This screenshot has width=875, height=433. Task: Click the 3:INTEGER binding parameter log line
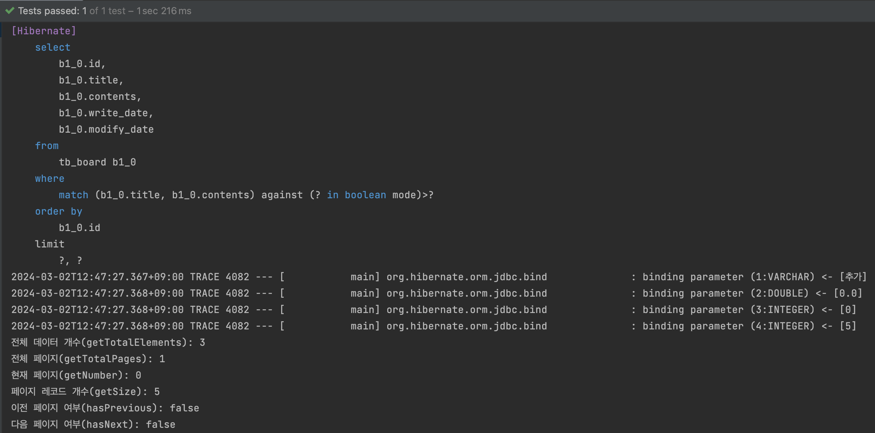click(x=434, y=310)
